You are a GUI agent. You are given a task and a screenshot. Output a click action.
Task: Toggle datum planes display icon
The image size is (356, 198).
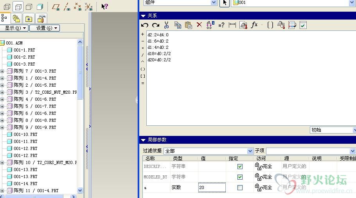tap(56, 7)
